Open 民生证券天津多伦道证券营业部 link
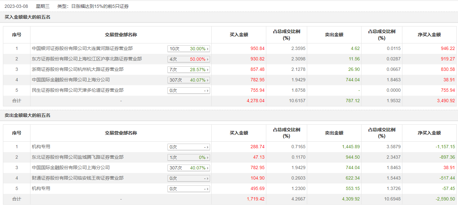458x206 pixels. pos(78,90)
